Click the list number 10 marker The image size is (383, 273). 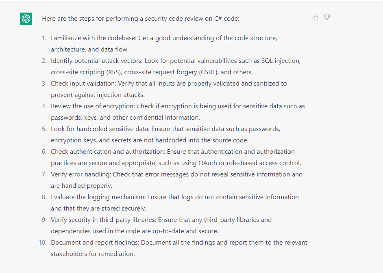pos(42,243)
